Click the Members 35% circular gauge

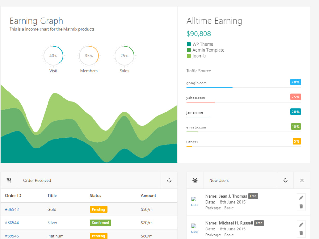(89, 56)
